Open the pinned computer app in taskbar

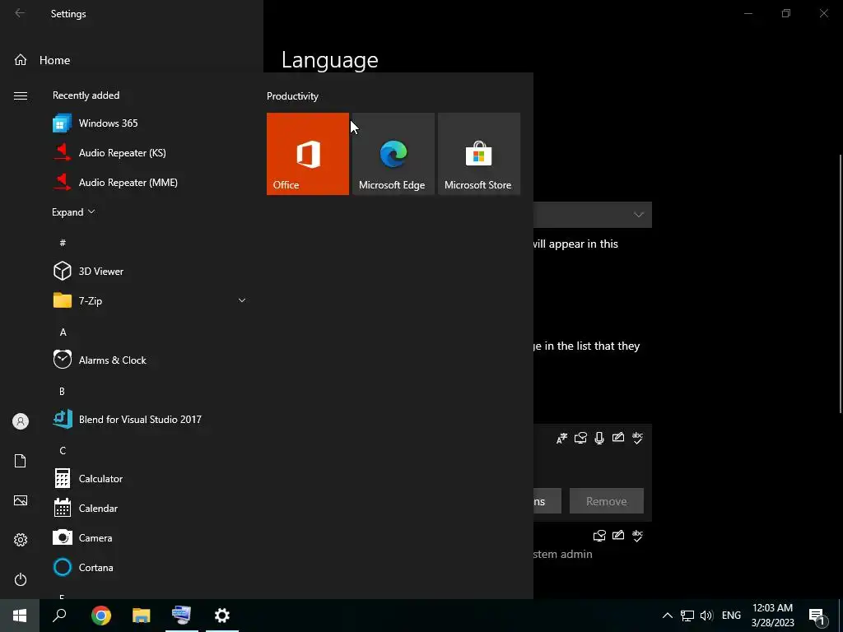click(182, 616)
